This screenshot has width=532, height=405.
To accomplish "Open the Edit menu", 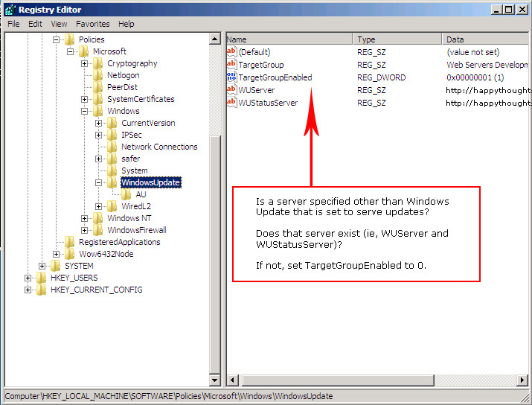I will tap(35, 24).
